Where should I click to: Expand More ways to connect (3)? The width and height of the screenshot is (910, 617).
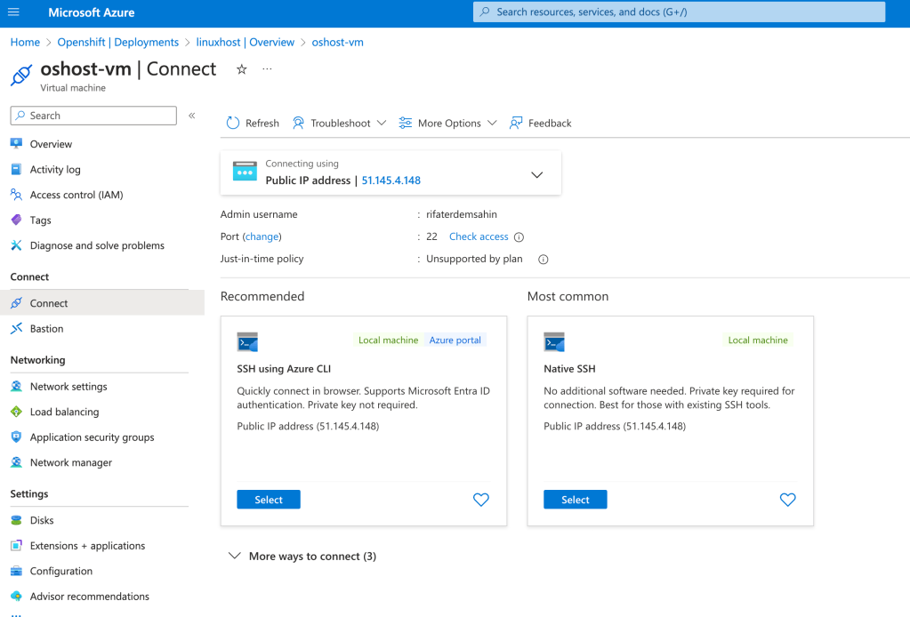(303, 557)
